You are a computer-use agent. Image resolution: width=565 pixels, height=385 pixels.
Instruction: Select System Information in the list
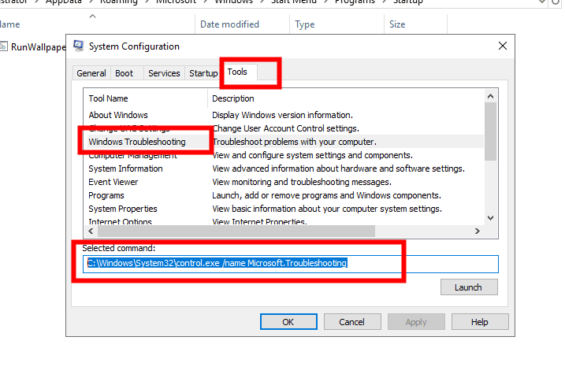tap(125, 168)
